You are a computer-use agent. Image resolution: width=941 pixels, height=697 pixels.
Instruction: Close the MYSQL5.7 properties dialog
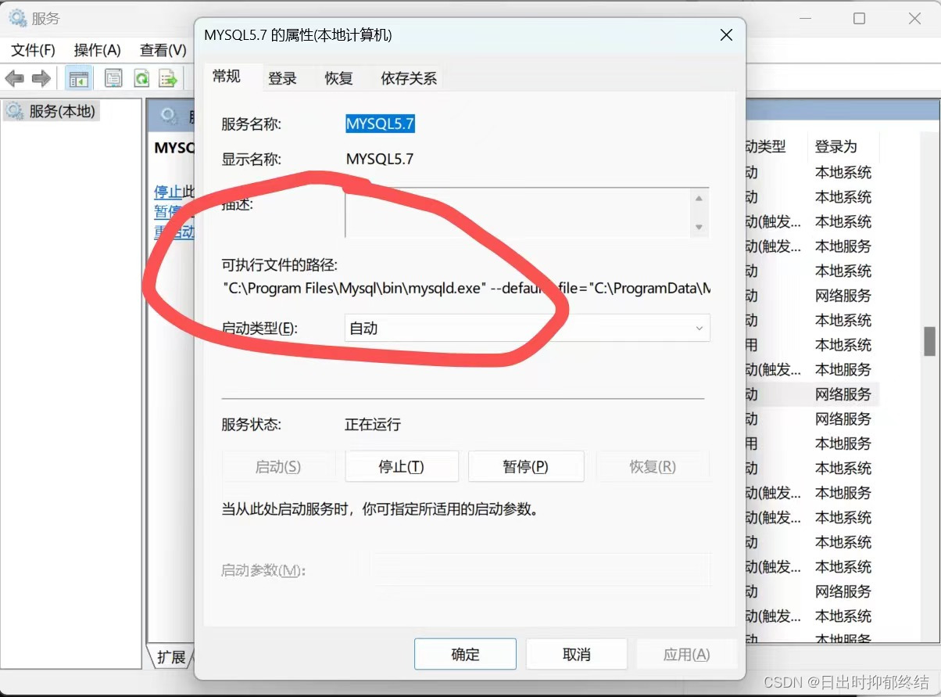point(726,35)
